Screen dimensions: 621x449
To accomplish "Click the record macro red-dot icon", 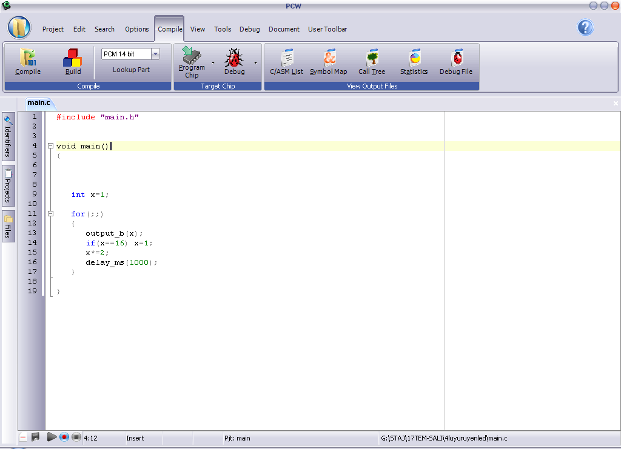I will [64, 437].
